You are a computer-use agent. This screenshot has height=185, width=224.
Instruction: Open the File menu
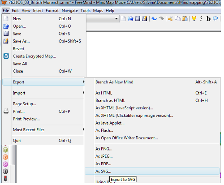[6, 11]
